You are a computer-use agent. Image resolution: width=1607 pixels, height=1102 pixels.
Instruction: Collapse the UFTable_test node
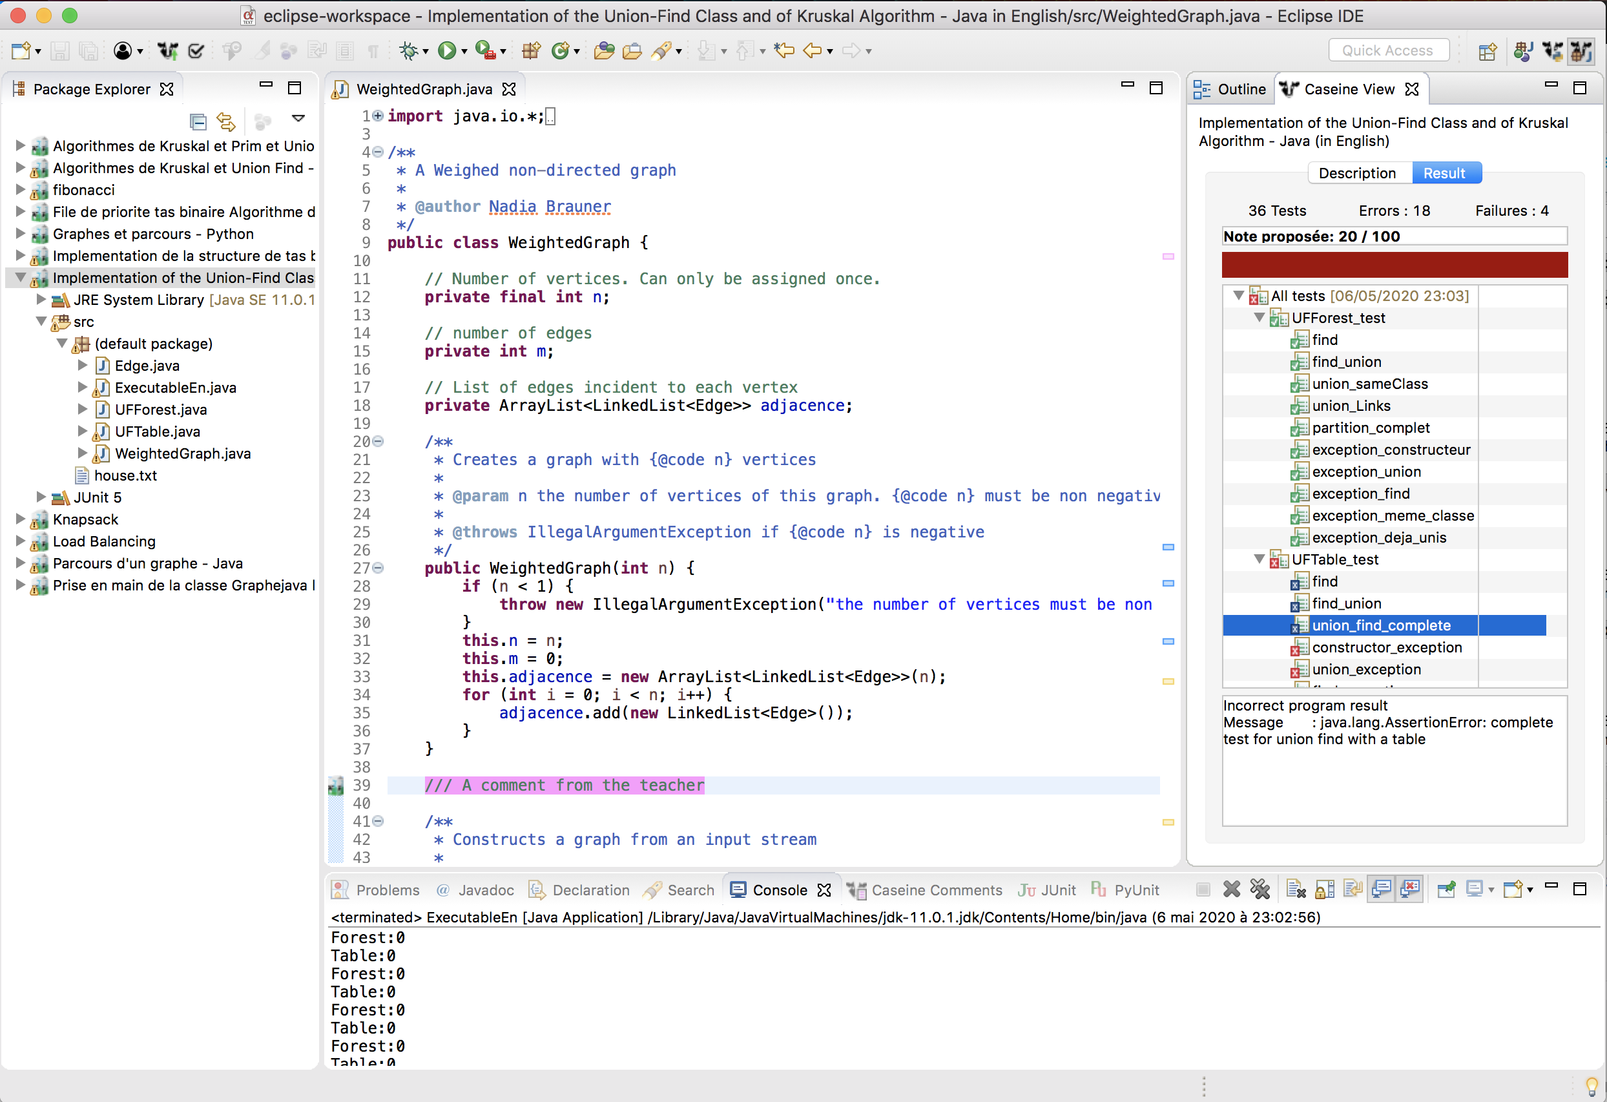click(x=1260, y=559)
